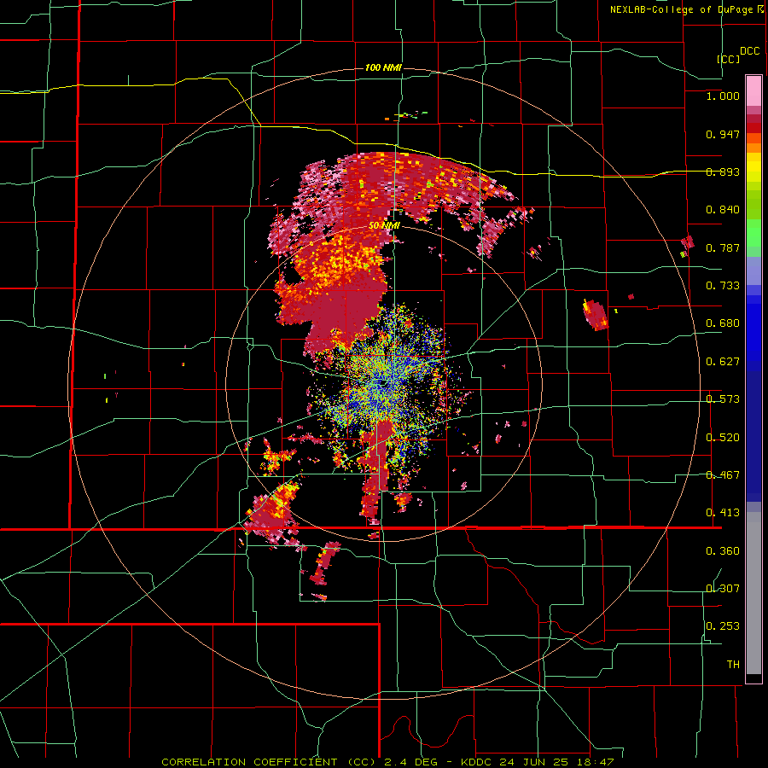768x768 pixels.
Task: Pick the gray segment of color bar
Action: (753, 593)
